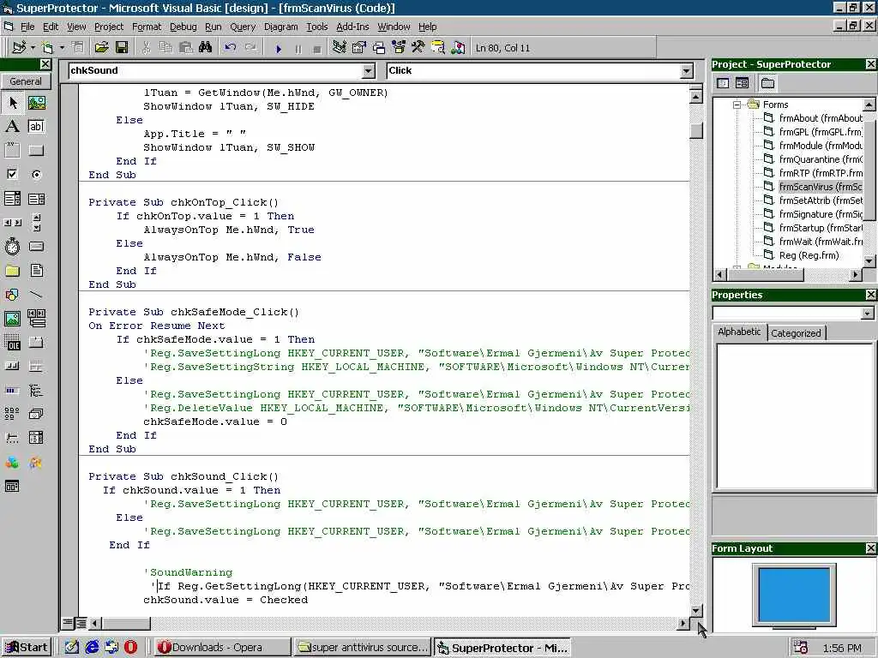The height and width of the screenshot is (658, 878).
Task: Click the Internet Explorer quick launch icon
Action: pyautogui.click(x=91, y=648)
